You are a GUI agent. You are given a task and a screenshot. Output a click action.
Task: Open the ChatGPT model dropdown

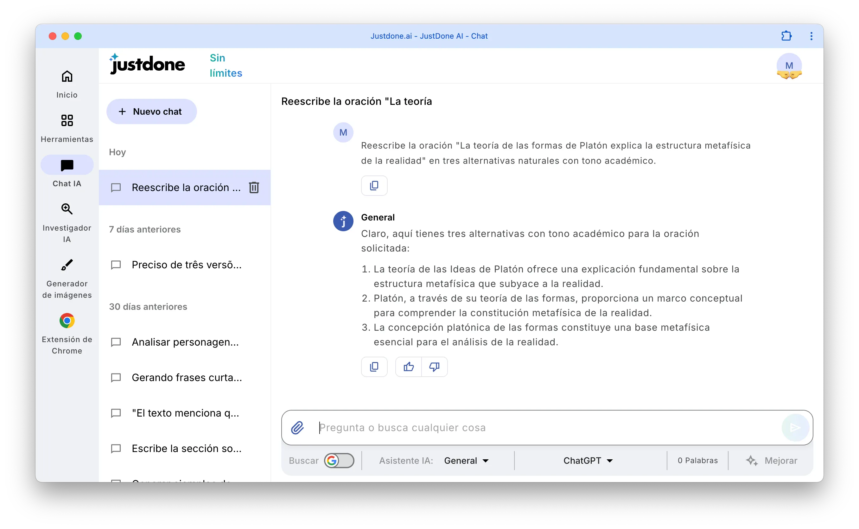(588, 461)
